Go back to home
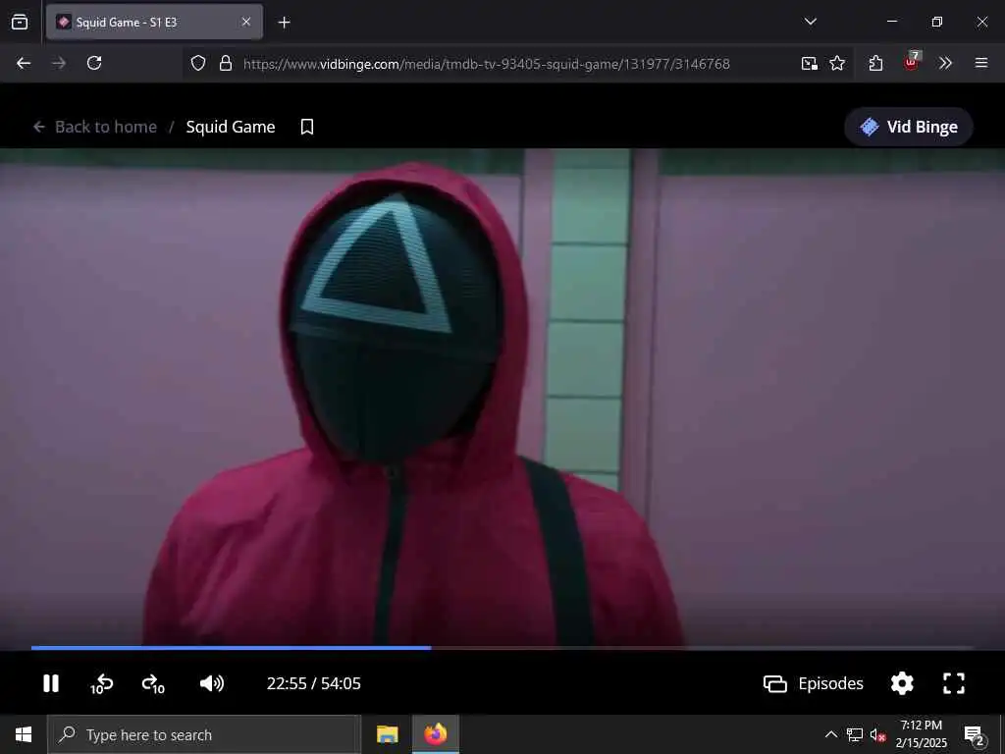This screenshot has height=754, width=1005. click(x=95, y=127)
